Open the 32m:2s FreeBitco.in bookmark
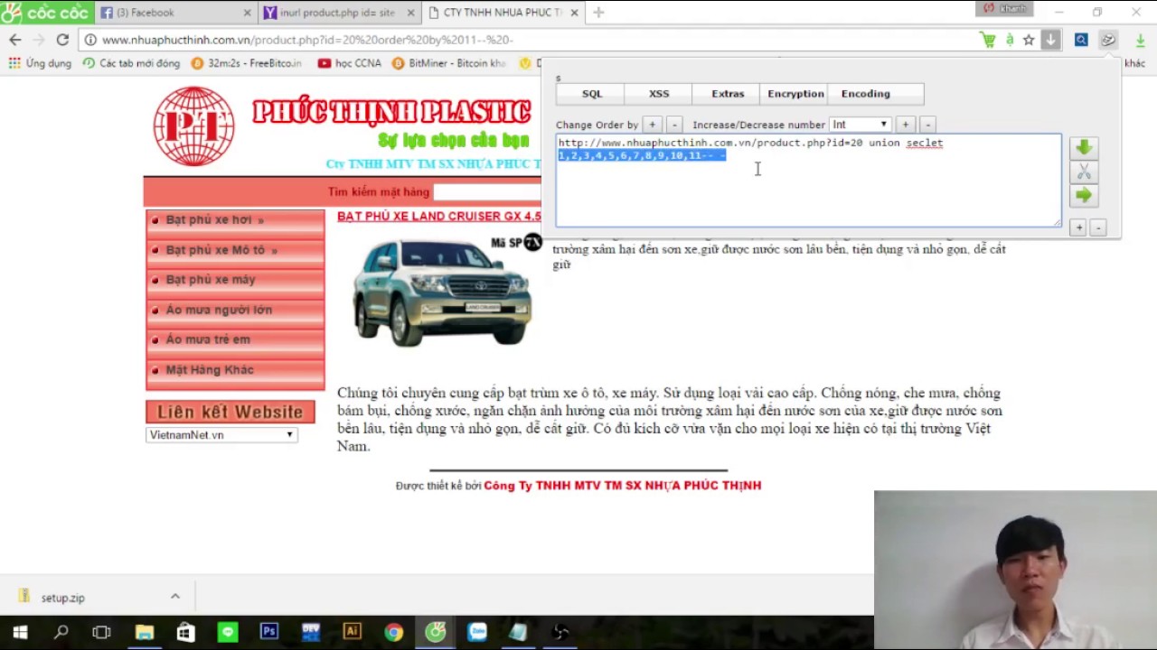 246,63
